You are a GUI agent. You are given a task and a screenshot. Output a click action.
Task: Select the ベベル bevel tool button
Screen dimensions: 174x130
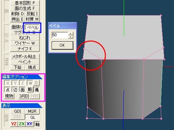pos(32,27)
